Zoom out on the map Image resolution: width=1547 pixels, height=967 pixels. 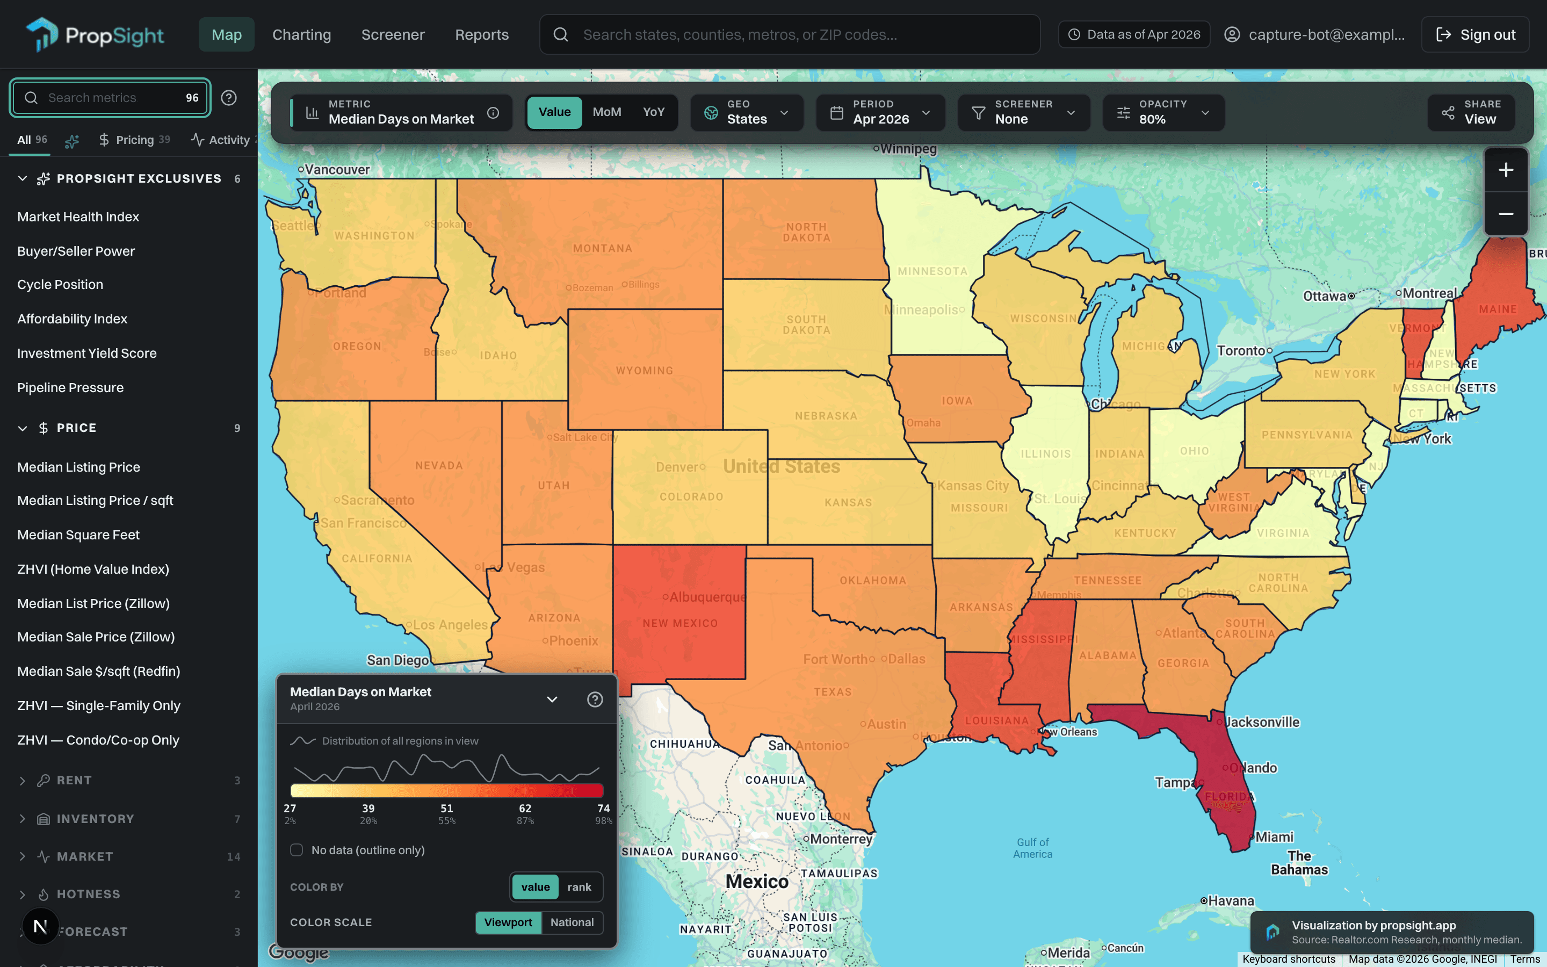pyautogui.click(x=1506, y=214)
